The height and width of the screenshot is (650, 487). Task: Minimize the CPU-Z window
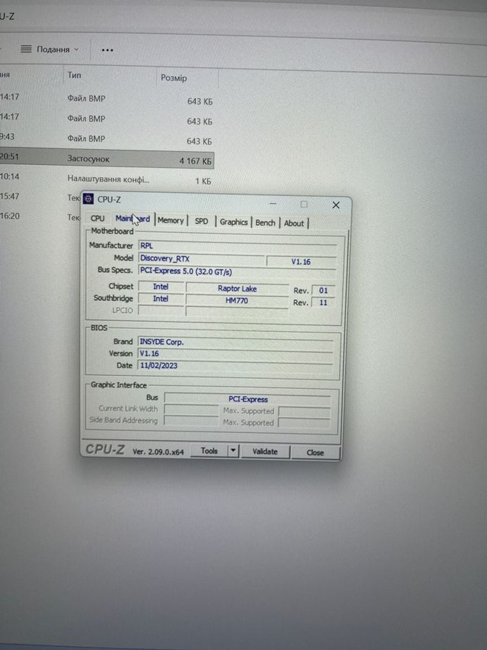[x=273, y=204]
